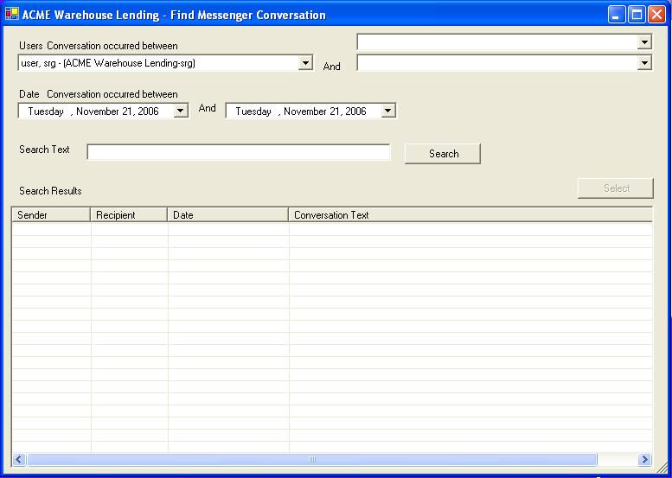The width and height of the screenshot is (672, 478).
Task: Click the horizontal scrollbar right arrow
Action: click(644, 460)
